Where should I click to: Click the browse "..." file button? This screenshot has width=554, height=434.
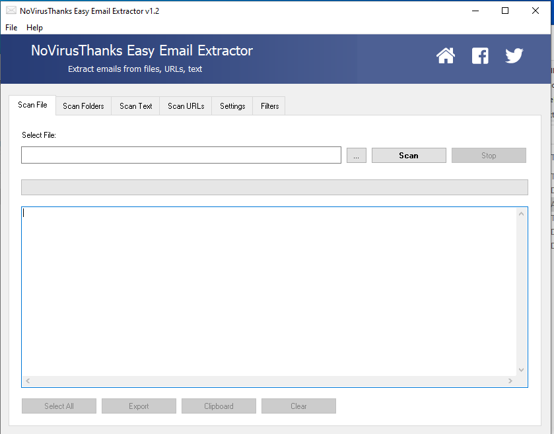356,156
